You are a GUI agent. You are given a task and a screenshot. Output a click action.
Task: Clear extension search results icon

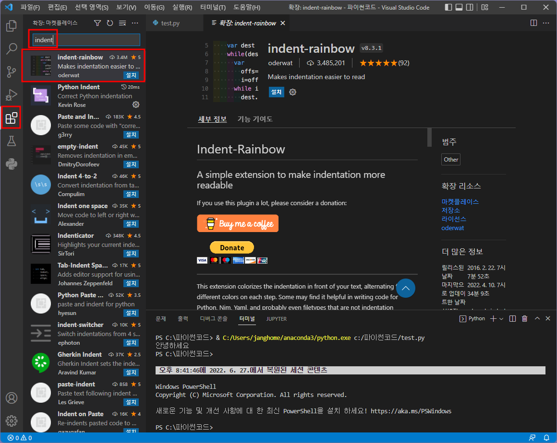click(x=122, y=23)
